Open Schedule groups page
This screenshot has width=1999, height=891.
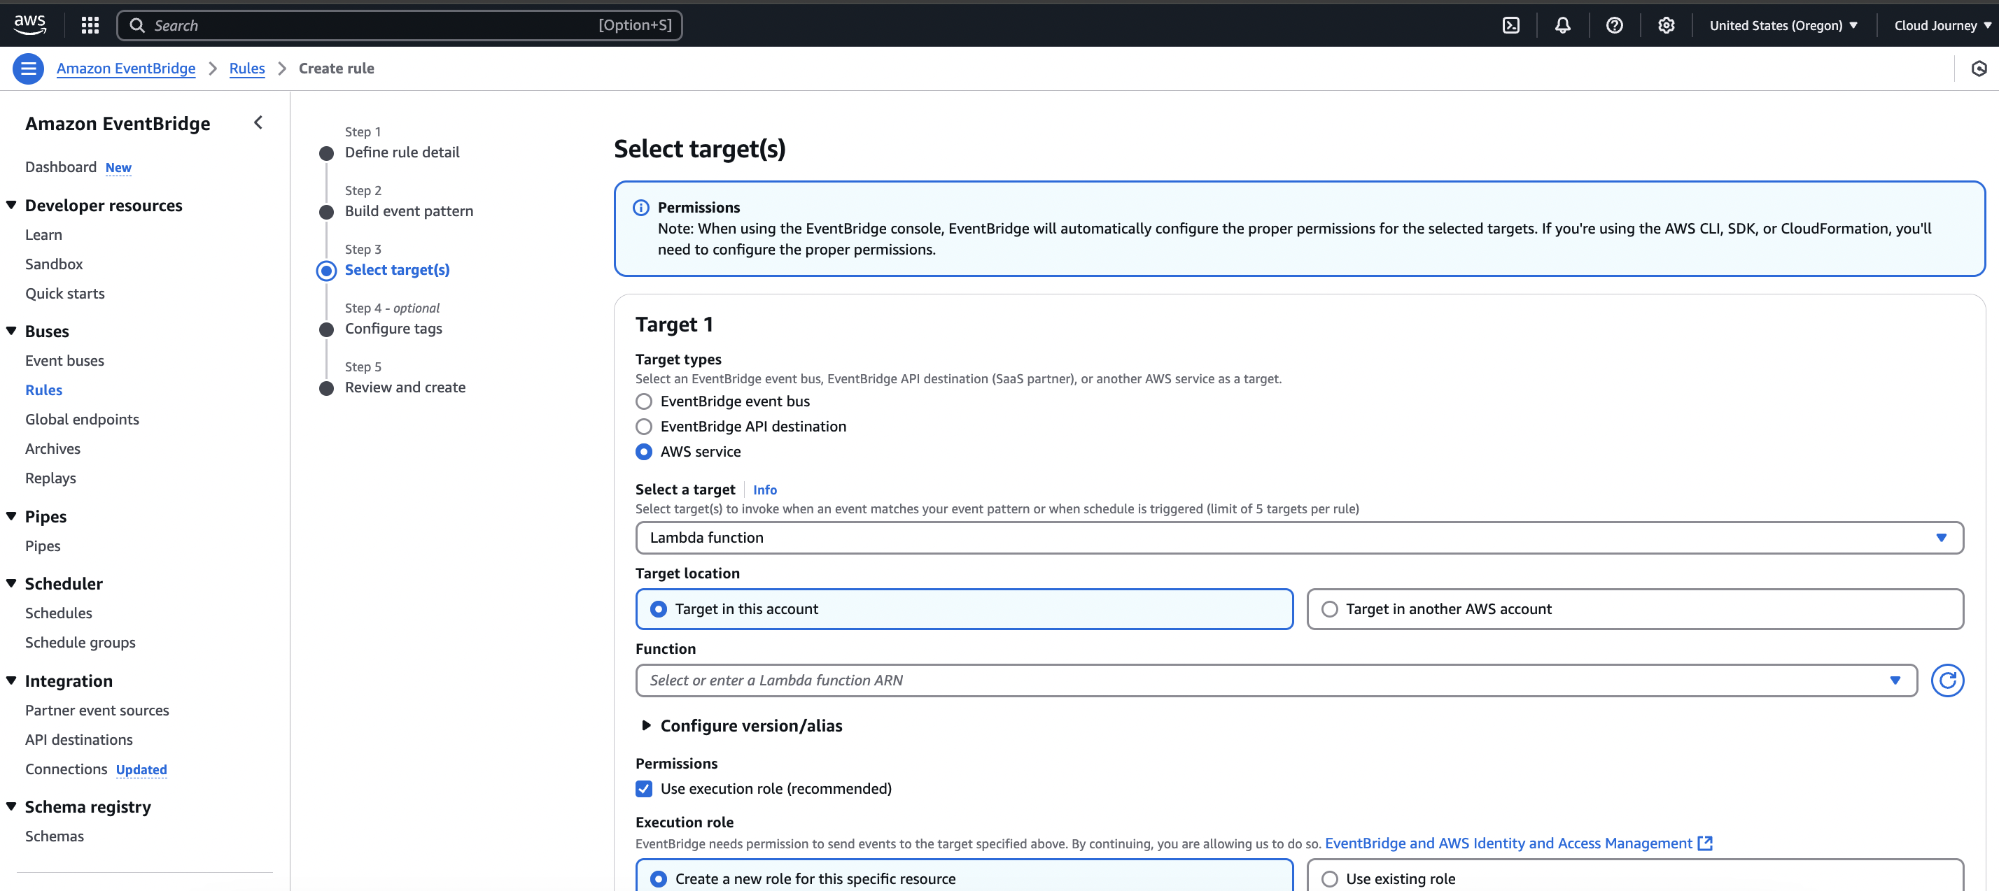[80, 642]
